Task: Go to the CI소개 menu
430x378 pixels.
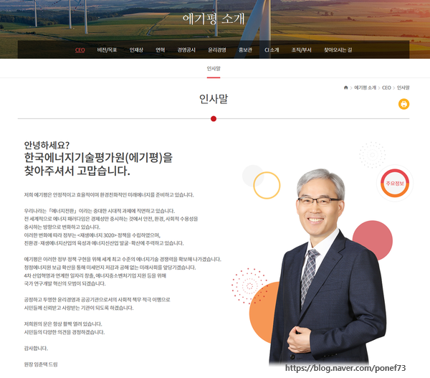Action: click(272, 50)
